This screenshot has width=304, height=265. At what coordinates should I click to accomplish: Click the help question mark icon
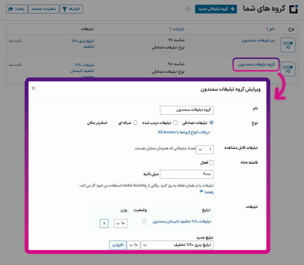point(188,9)
